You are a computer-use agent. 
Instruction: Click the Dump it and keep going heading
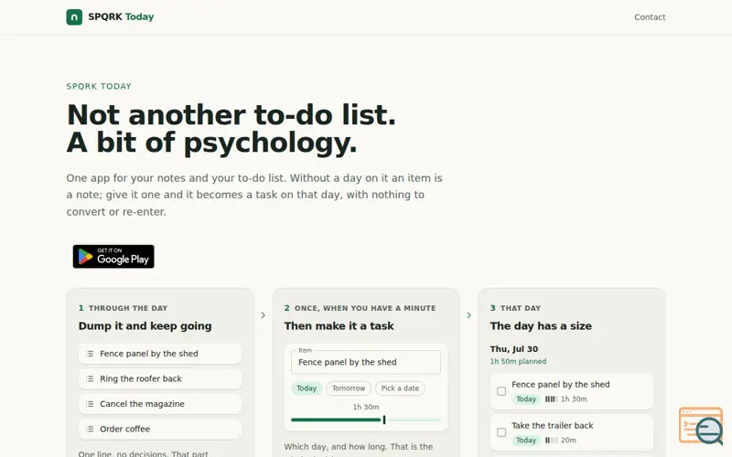tap(145, 326)
